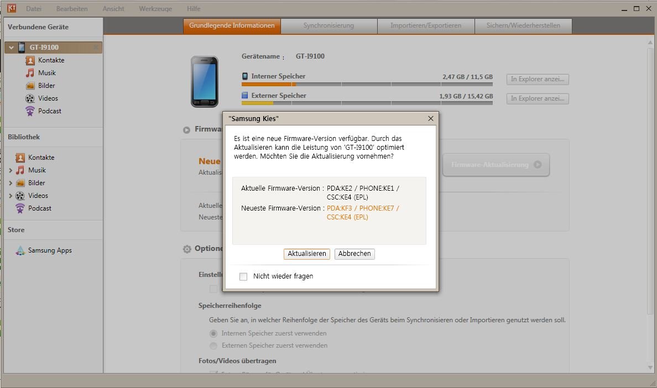Open the Hilfe menu
The image size is (657, 388).
coord(194,8)
